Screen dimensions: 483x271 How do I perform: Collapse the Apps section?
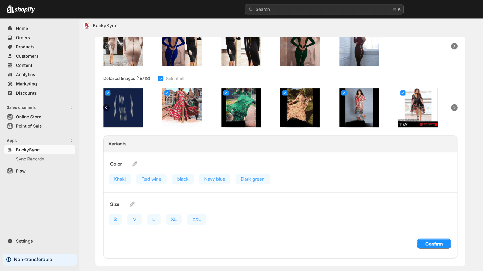(x=71, y=140)
